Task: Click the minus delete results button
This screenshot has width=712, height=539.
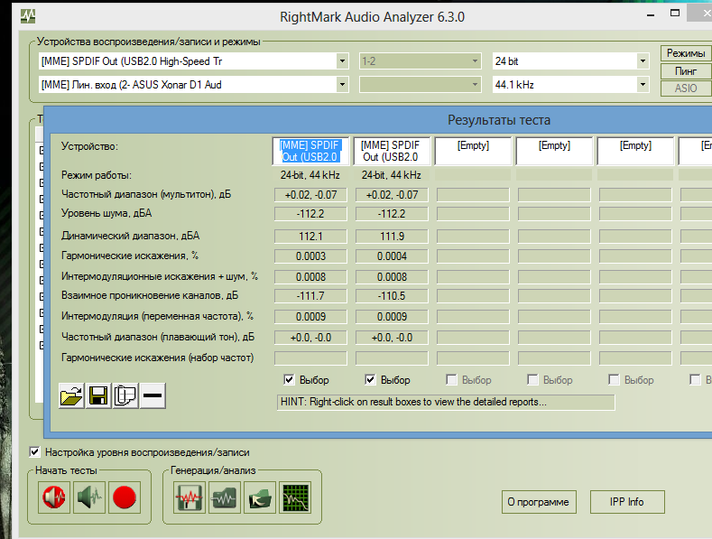Action: click(153, 395)
